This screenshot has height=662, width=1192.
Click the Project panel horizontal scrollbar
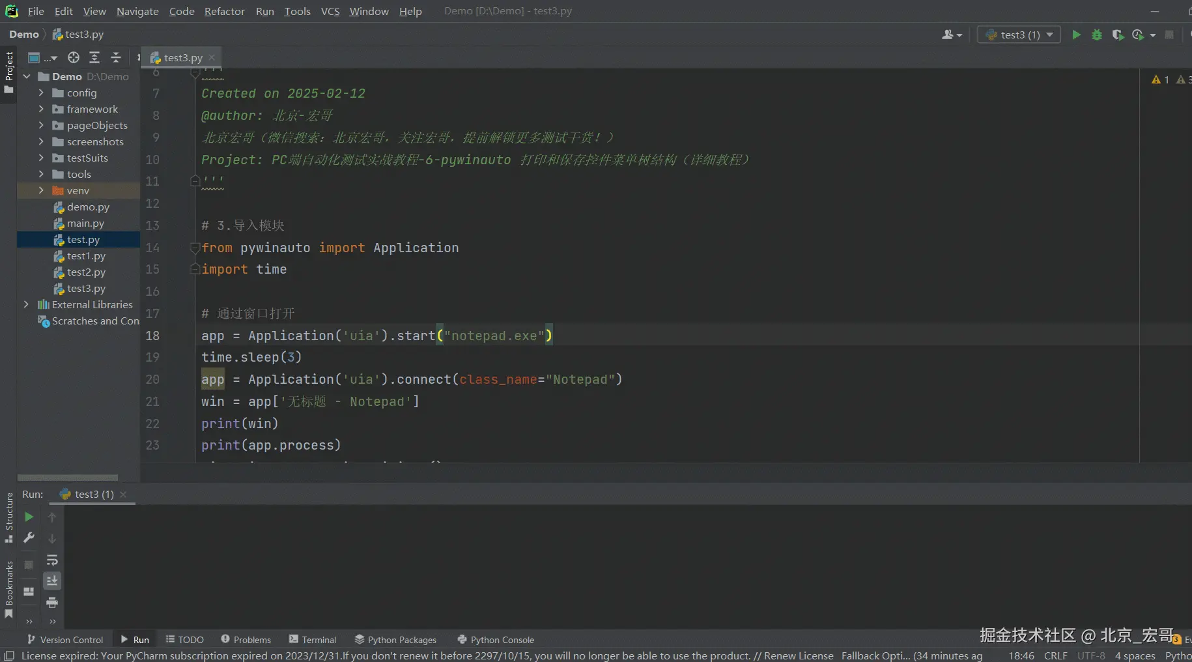click(x=68, y=478)
